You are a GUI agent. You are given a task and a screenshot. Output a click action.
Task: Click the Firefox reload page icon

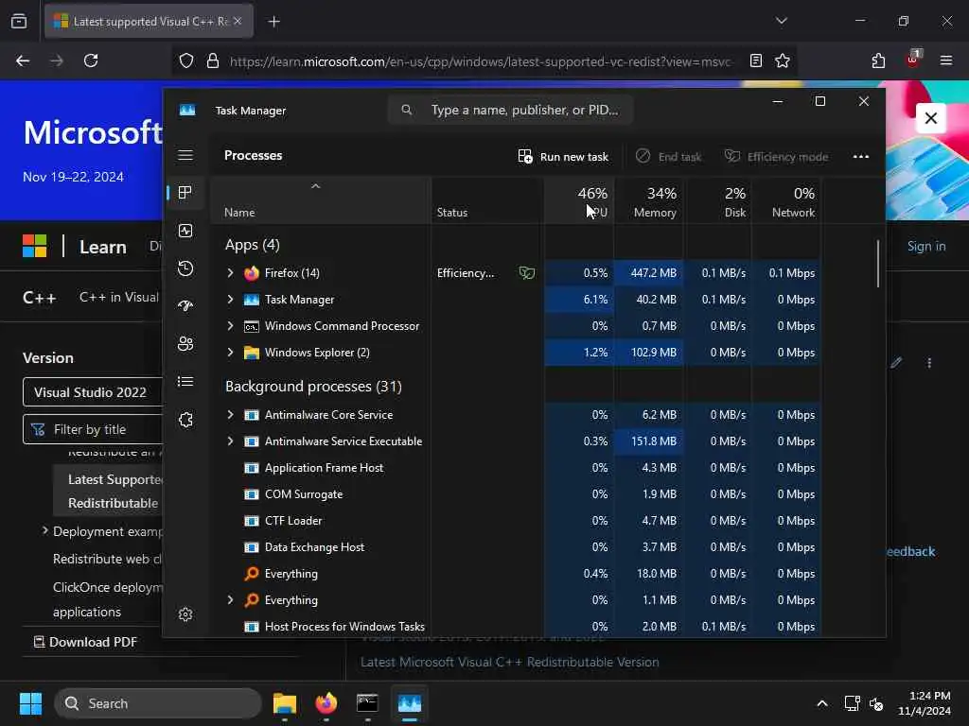(91, 60)
